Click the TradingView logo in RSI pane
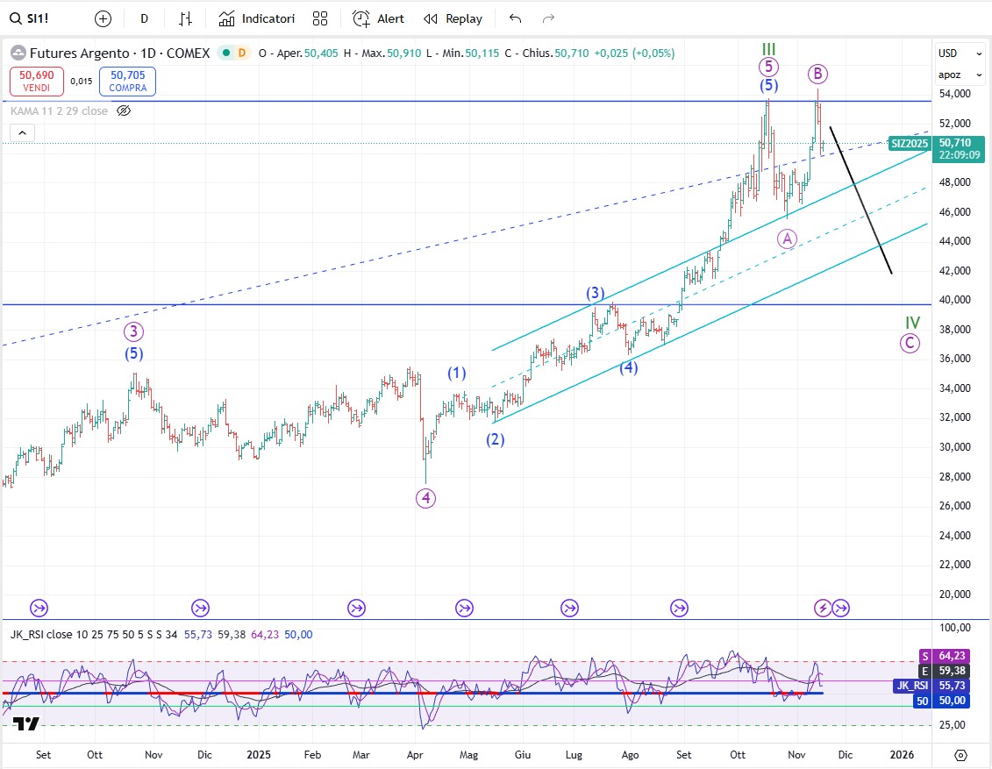The width and height of the screenshot is (992, 769). click(26, 723)
